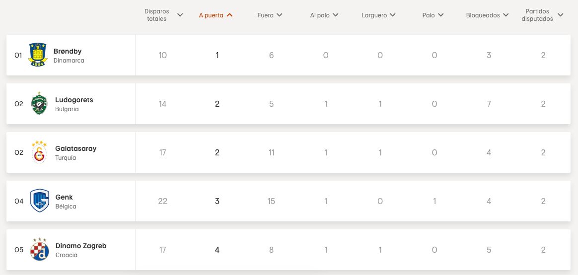Toggle A puerta ascending sort arrow
Viewport: 578px width, 275px height.
coord(229,15)
